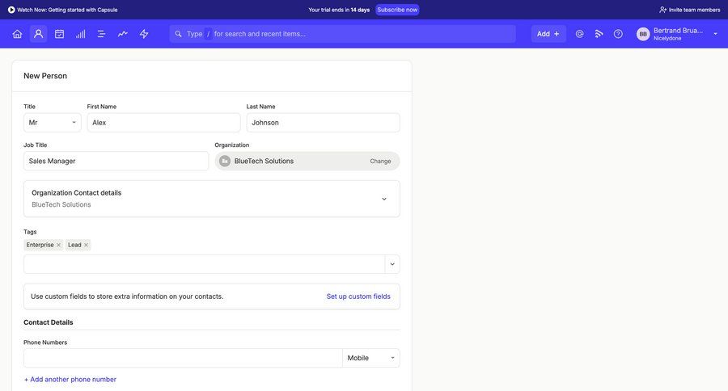Screen dimensions: 728x391
Task: Open the activity feed icon
Action: pos(599,34)
